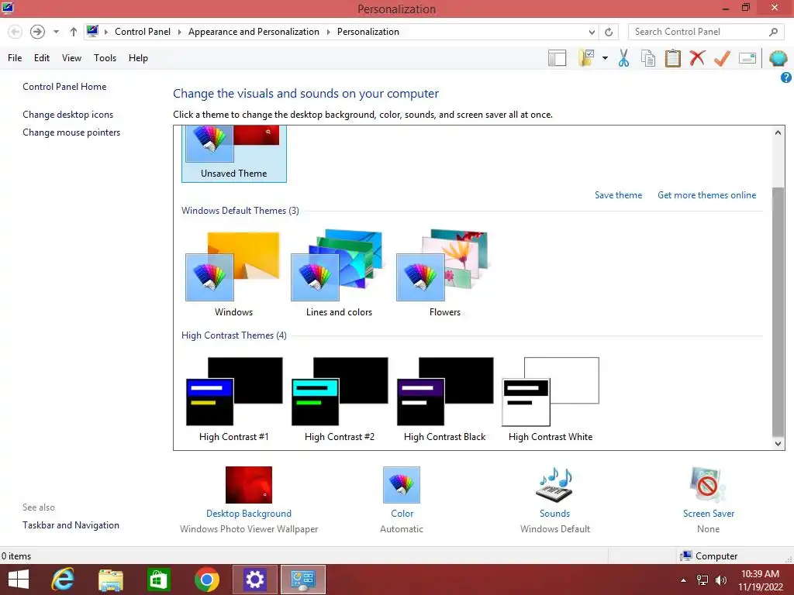The image size is (794, 595).
Task: Go to Control Panel Home
Action: [x=64, y=87]
